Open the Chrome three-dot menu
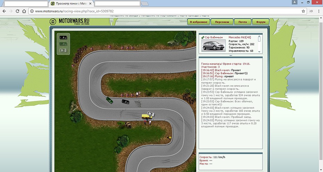The image size is (323, 172). point(319,11)
